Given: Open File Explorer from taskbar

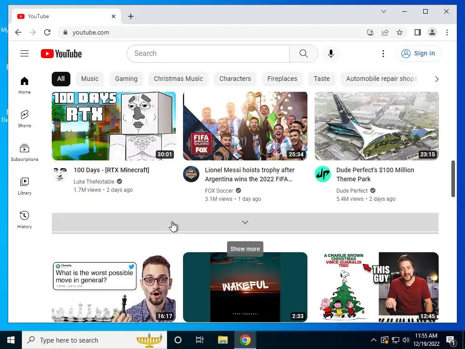Looking at the screenshot, I should coord(223,340).
